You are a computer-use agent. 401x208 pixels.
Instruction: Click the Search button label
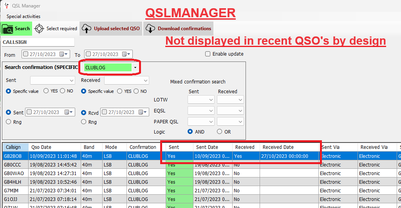coord(22,29)
